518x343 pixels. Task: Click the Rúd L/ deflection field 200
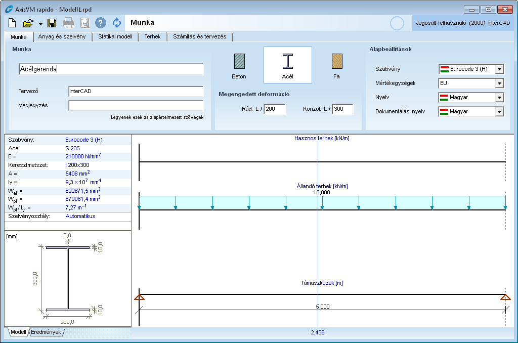(x=275, y=109)
